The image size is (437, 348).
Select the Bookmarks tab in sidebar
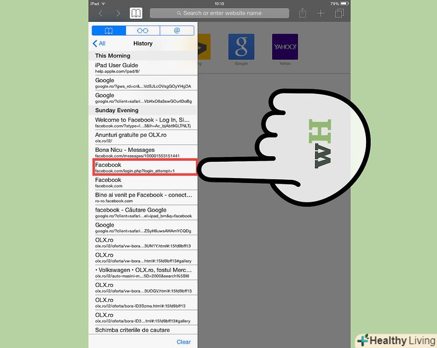(109, 31)
